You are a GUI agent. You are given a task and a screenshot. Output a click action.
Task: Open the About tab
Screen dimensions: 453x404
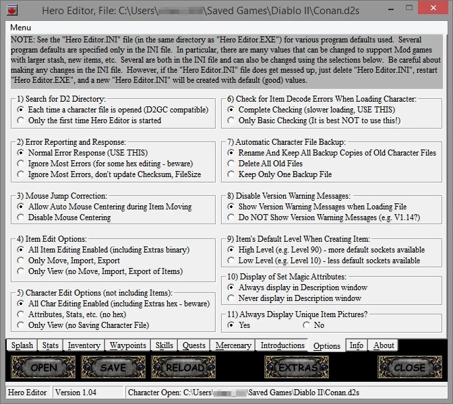pyautogui.click(x=384, y=345)
